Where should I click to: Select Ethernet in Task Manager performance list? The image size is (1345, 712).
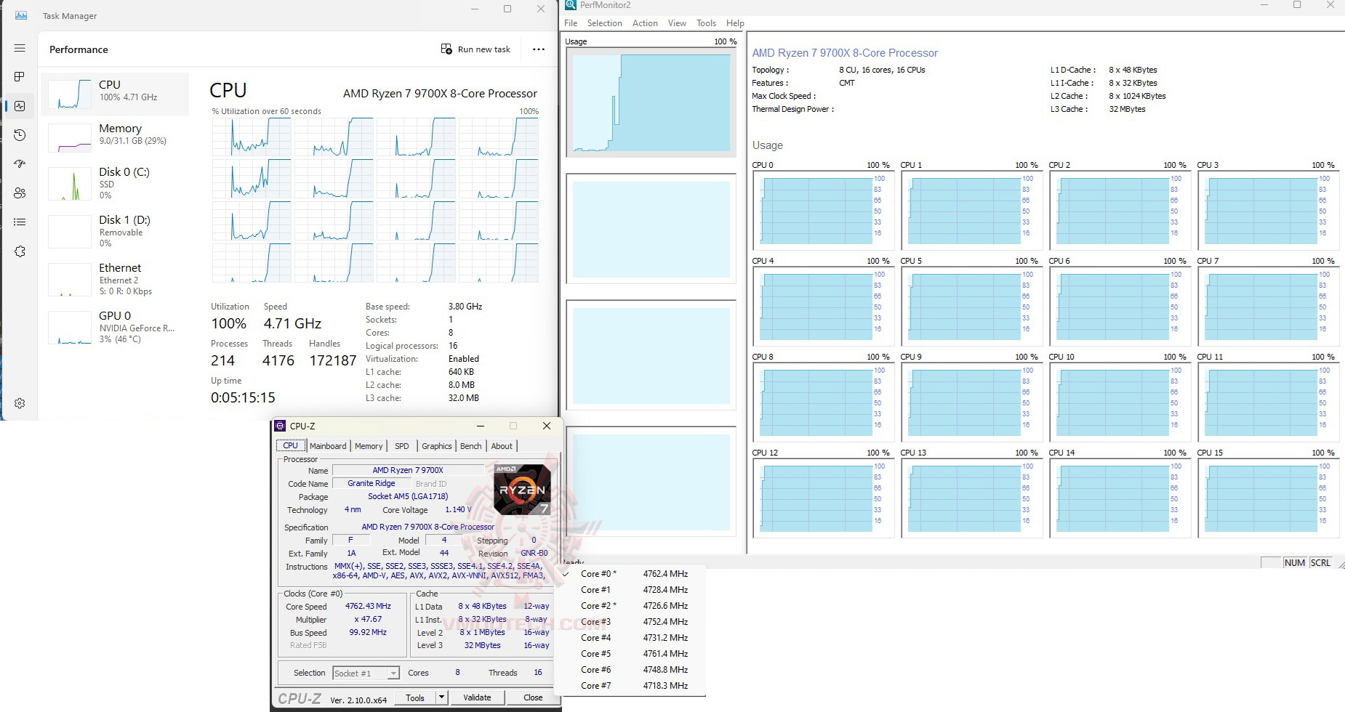[115, 279]
